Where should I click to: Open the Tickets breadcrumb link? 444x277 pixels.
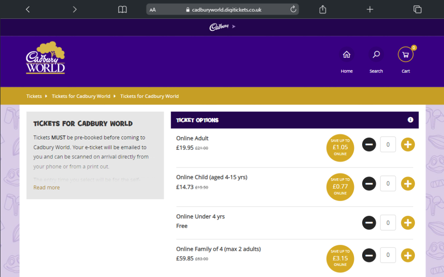(34, 96)
